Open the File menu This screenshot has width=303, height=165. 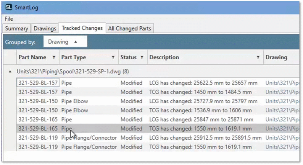click(x=9, y=19)
